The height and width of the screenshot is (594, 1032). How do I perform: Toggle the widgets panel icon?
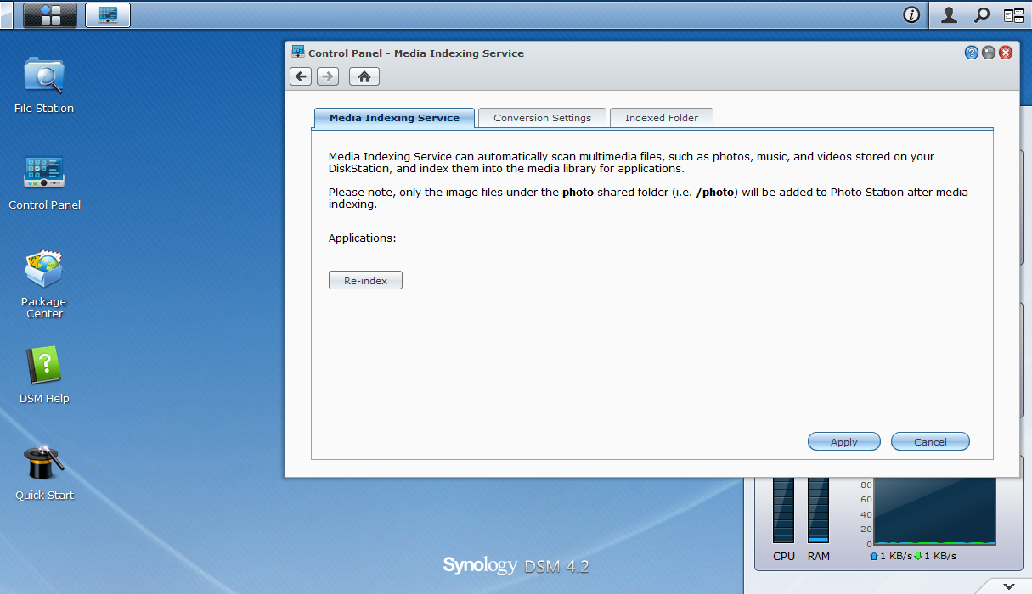[x=1013, y=14]
